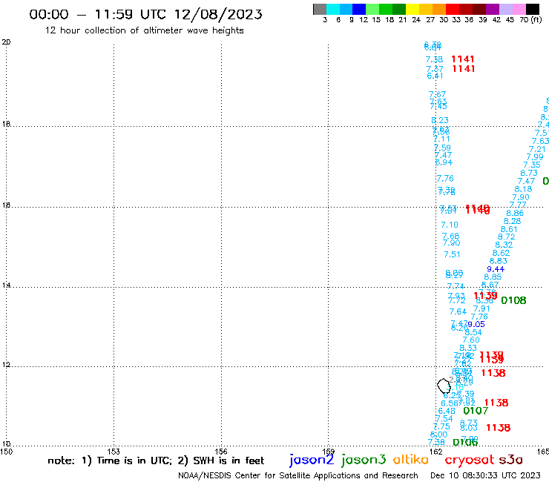
Task: Click the cryosat satellite legend label
Action: click(x=469, y=460)
